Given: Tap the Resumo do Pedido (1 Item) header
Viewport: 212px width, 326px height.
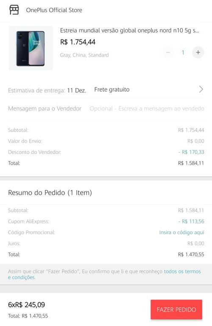Looking at the screenshot, I should click(x=50, y=193).
